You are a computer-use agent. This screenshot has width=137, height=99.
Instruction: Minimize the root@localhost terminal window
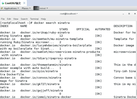pyautogui.click(x=123, y=14)
